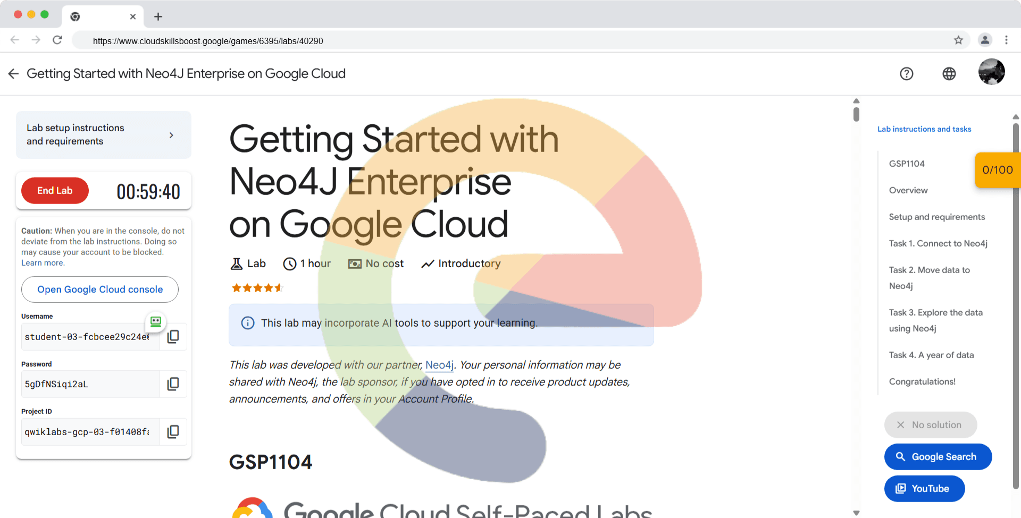Click the back arrow beside the lab title
Viewport: 1021px width, 518px height.
tap(13, 74)
